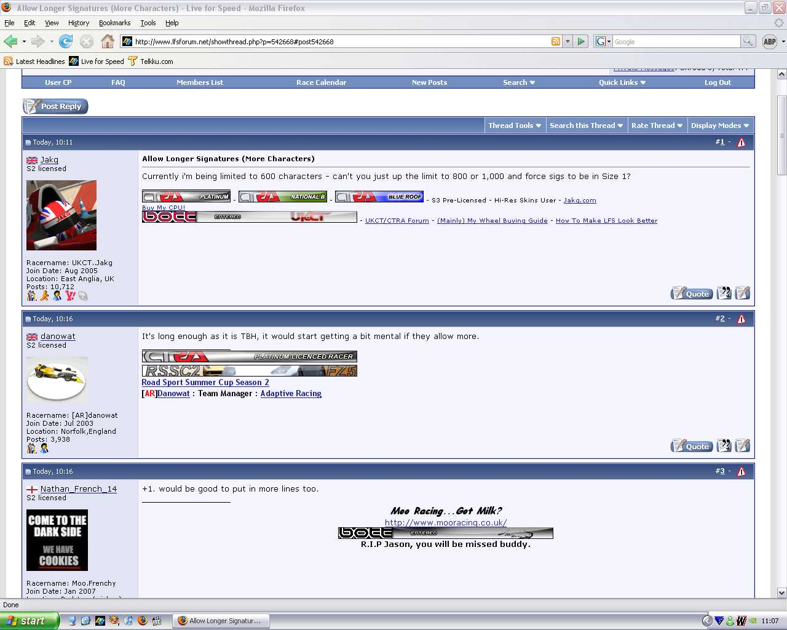Click Jakg's helmet avatar image

tap(61, 215)
